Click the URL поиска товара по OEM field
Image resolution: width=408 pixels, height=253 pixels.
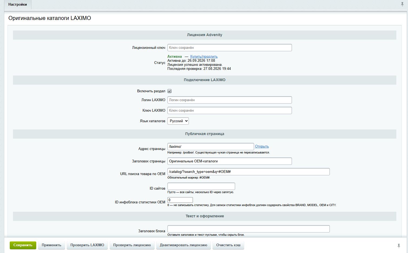pos(249,172)
